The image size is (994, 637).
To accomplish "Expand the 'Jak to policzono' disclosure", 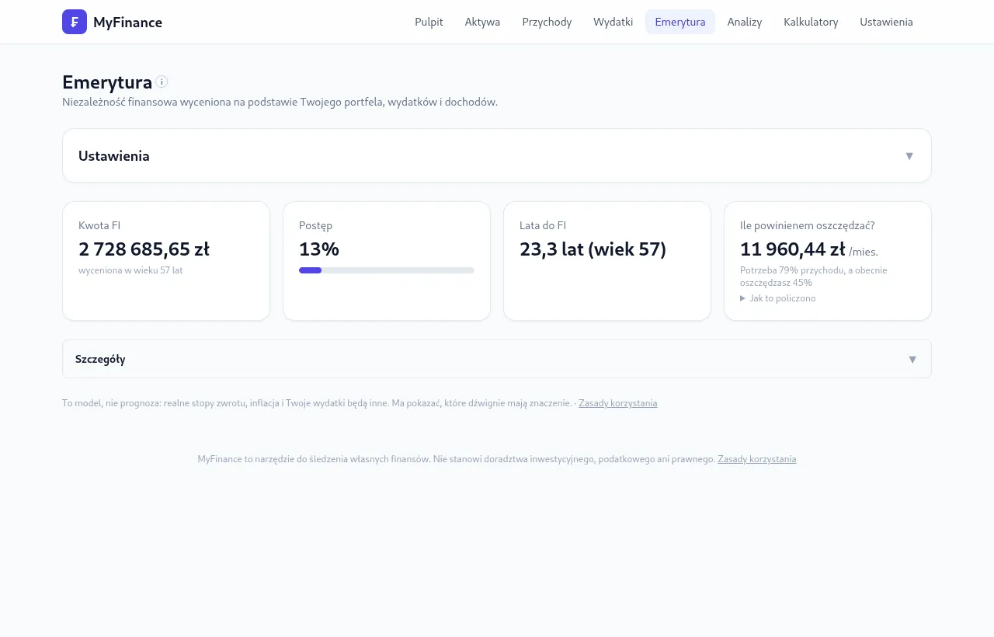I will [x=778, y=298].
